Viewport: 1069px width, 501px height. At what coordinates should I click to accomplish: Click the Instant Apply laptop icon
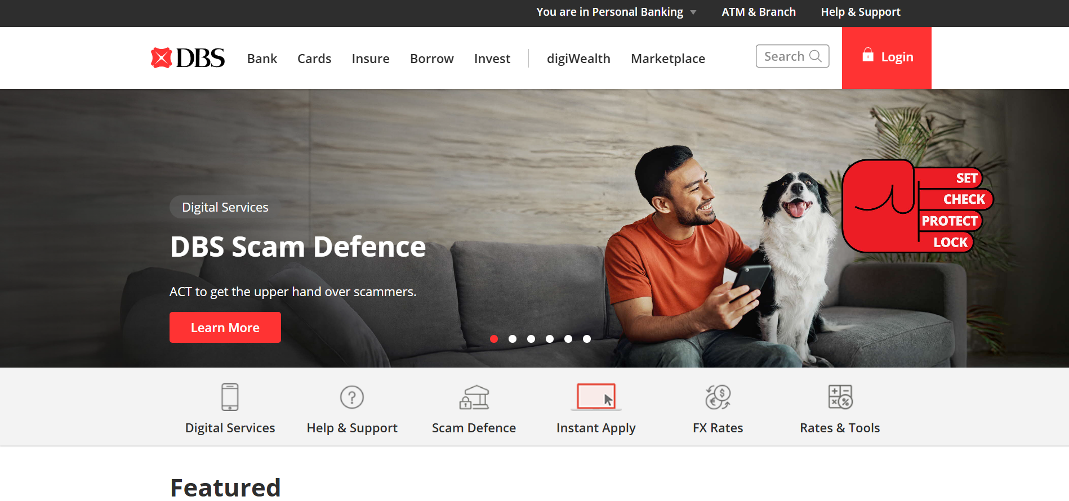click(596, 397)
